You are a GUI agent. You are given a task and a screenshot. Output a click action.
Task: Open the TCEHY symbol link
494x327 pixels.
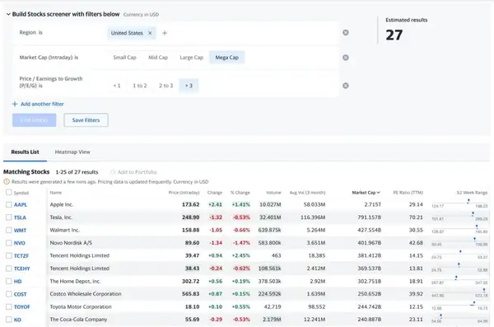22,269
